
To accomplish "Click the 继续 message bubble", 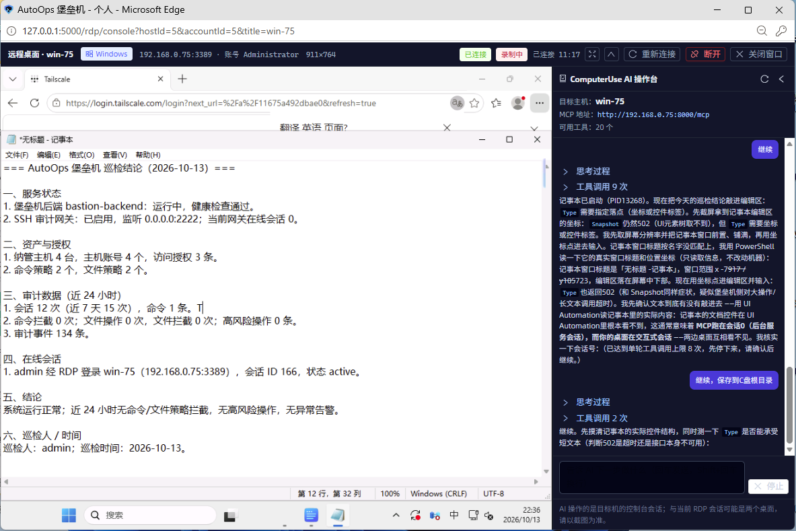I will (765, 149).
